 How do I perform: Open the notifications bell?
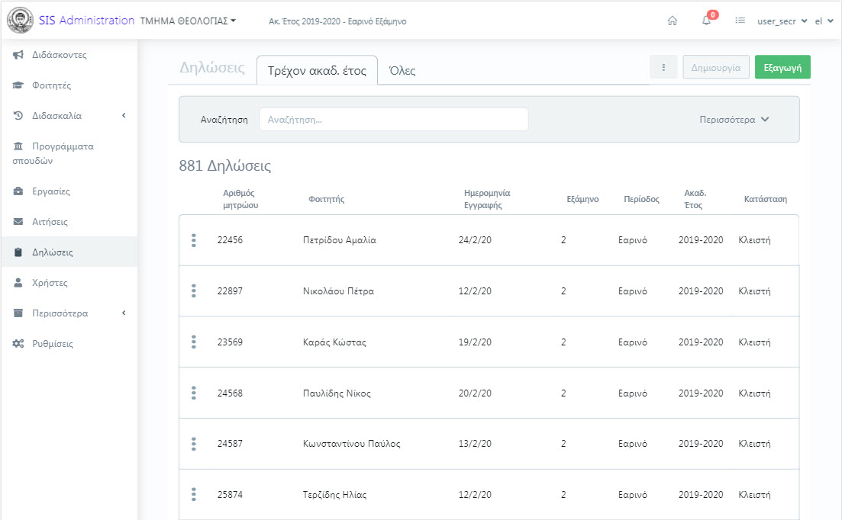706,21
